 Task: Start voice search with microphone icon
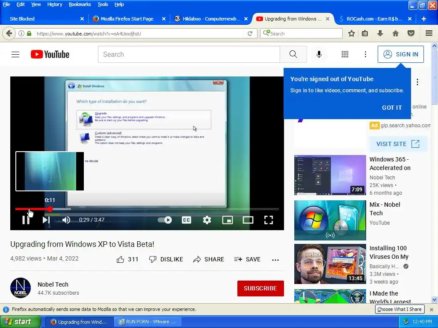pyautogui.click(x=319, y=54)
